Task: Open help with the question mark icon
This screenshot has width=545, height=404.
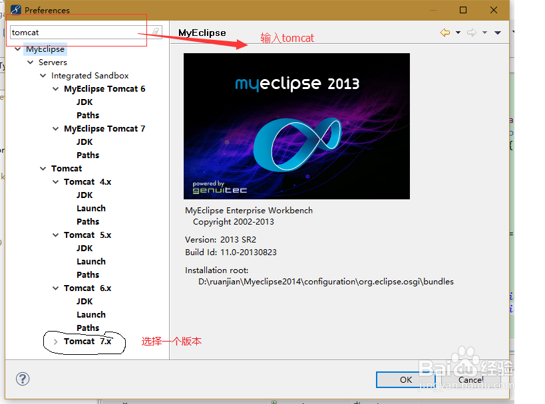Action: (x=23, y=379)
